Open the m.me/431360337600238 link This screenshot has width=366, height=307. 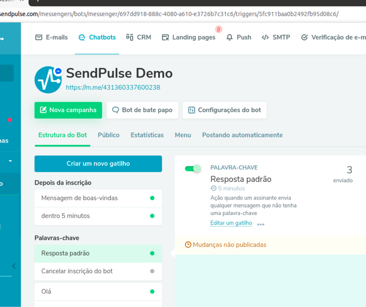pyautogui.click(x=113, y=87)
